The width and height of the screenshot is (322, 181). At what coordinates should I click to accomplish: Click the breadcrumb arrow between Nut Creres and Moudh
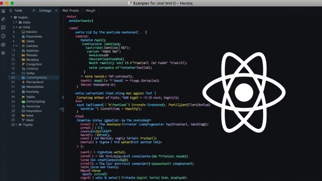[83, 10]
